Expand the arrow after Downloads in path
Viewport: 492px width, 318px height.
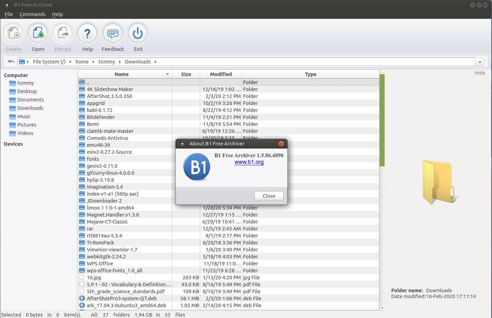156,62
